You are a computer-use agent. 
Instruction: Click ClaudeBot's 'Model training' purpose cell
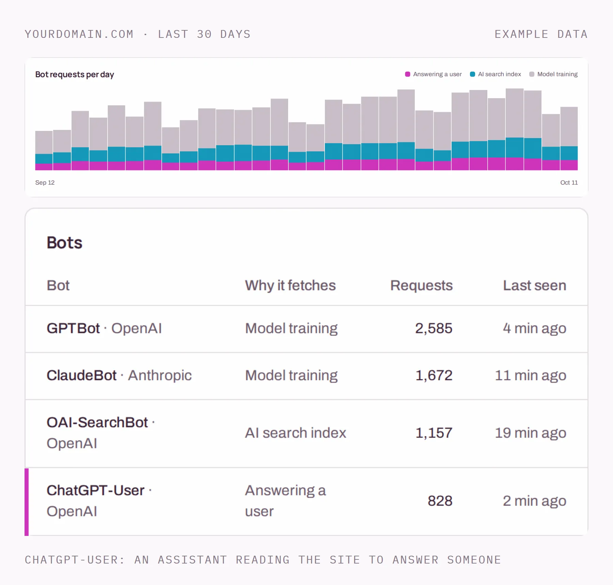click(291, 376)
